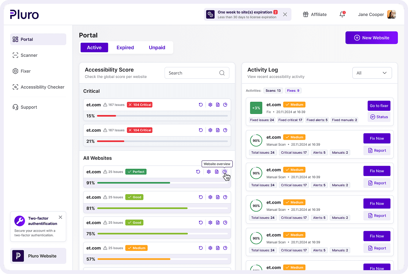Open report document icon on the 81% site
The height and width of the screenshot is (274, 408).
pyautogui.click(x=218, y=197)
